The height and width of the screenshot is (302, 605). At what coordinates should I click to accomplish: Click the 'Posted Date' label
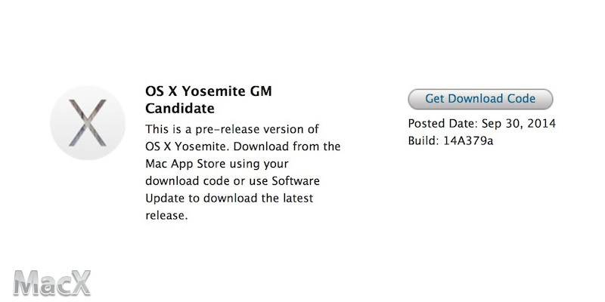[x=443, y=124]
